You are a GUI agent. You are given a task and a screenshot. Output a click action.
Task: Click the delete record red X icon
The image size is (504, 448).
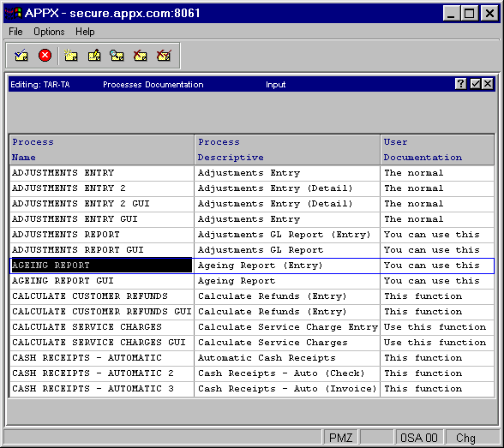(141, 56)
